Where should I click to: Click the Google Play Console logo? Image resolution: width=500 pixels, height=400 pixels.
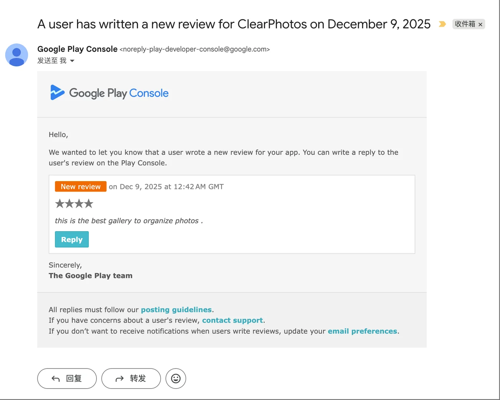pos(109,93)
